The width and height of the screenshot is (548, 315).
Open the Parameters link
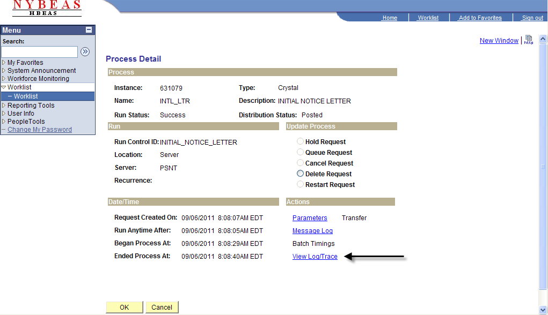click(310, 217)
